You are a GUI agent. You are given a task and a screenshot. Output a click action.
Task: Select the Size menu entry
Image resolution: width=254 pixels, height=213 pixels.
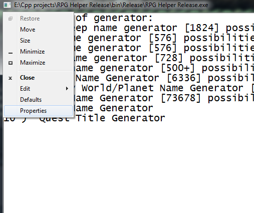(x=25, y=41)
